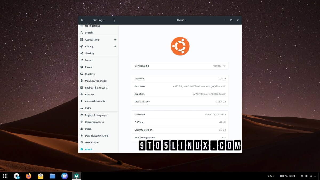Click the Date & Time clock icon
The width and height of the screenshot is (320, 180).
coord(82,142)
